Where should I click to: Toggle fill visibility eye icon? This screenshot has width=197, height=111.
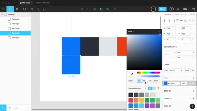pos(193,84)
